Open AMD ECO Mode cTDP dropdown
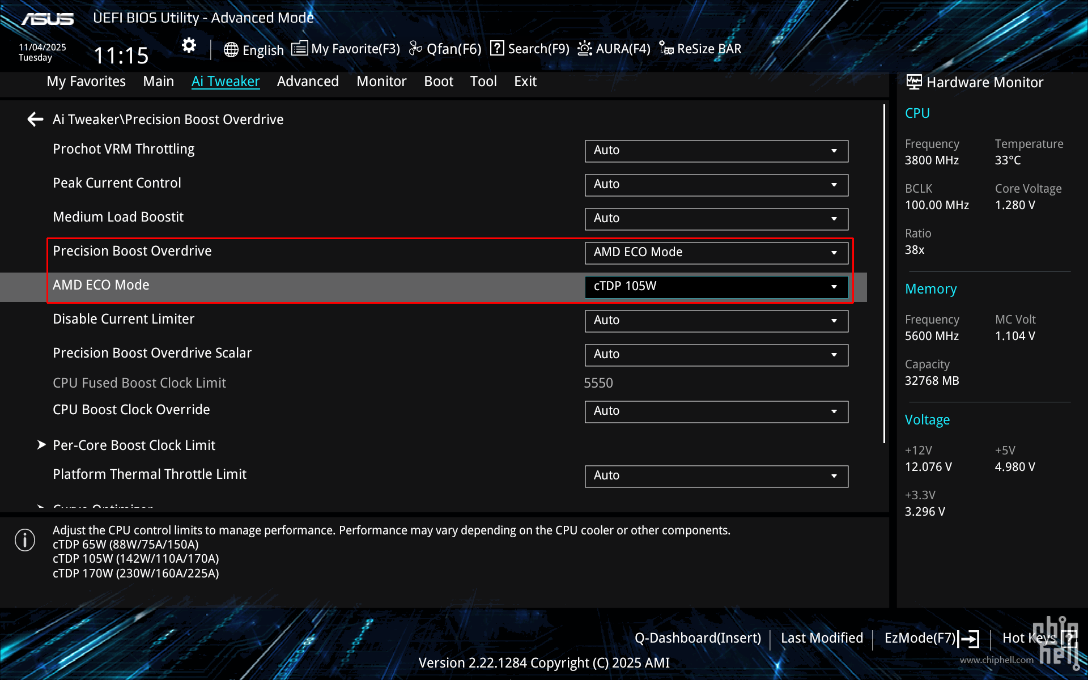Screen dimensions: 1088x680 [716, 287]
